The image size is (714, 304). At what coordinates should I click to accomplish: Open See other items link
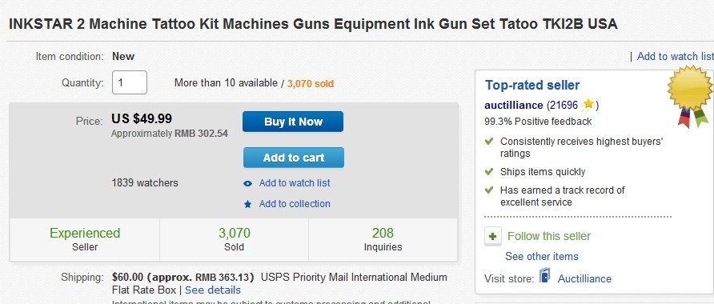542,256
